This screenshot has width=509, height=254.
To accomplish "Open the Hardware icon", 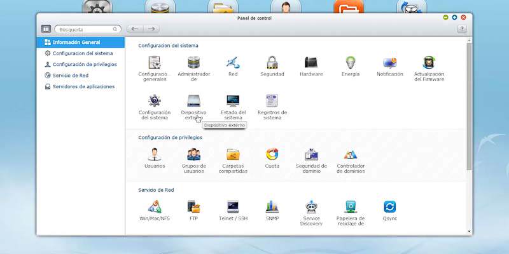I will 311,62.
